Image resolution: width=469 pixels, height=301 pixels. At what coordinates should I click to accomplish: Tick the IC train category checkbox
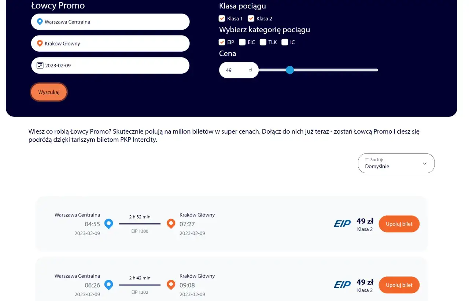285,42
